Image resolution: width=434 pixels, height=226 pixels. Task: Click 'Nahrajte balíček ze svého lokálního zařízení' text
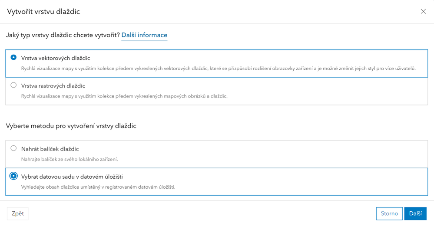pos(70,160)
